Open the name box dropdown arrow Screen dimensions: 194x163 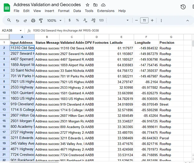pos(21,31)
